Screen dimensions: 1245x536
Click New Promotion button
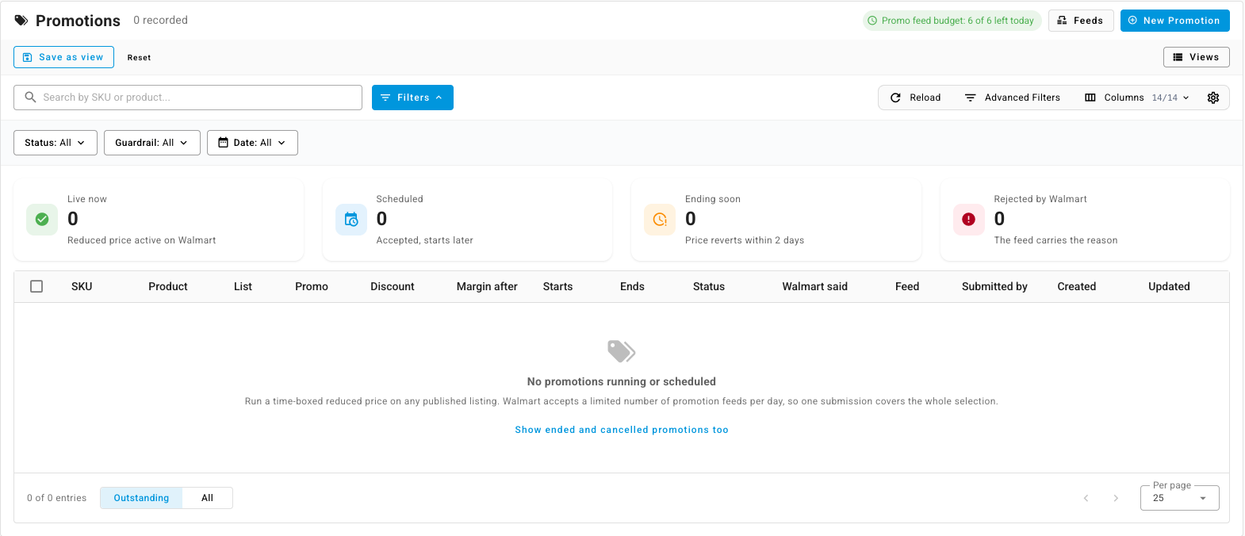[1175, 21]
